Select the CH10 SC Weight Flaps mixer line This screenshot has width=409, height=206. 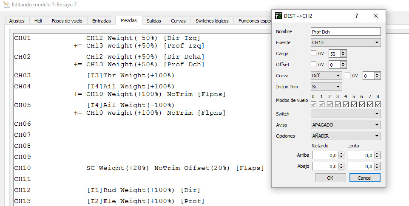(x=175, y=168)
